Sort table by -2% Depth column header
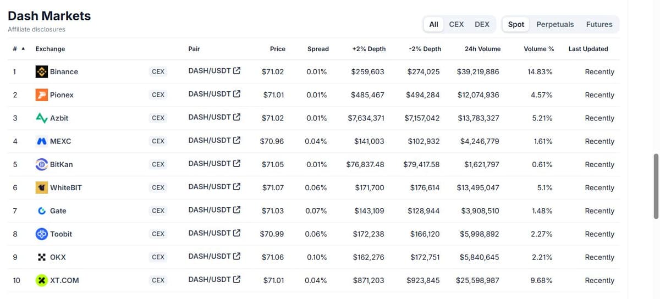 tap(425, 49)
